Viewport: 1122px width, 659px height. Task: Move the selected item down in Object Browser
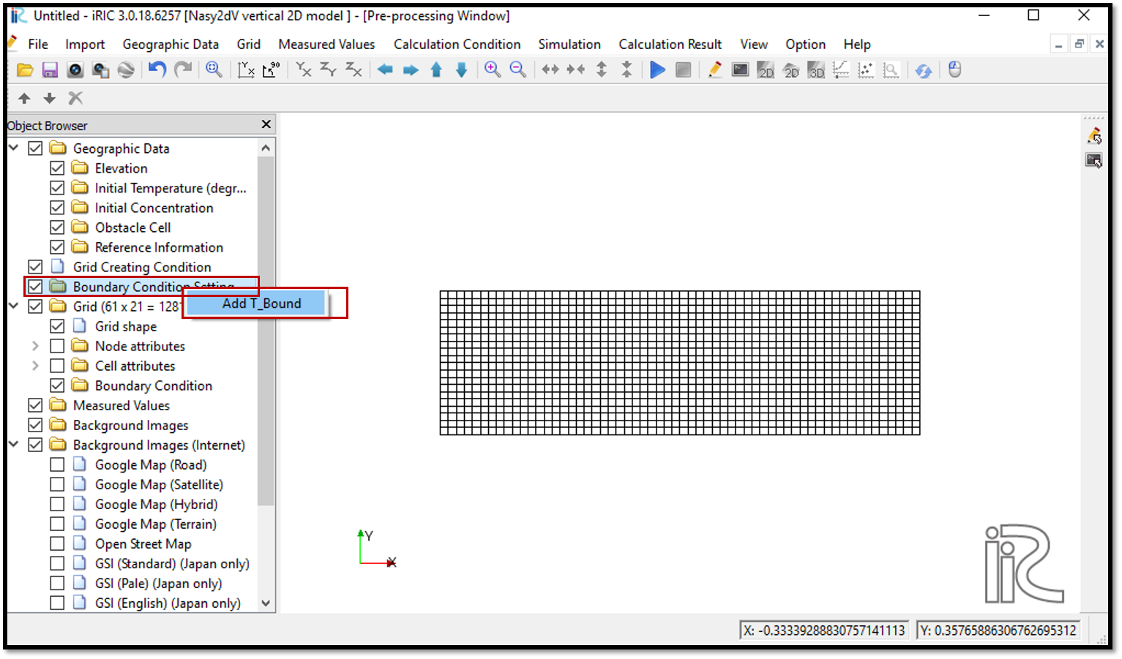pyautogui.click(x=49, y=98)
